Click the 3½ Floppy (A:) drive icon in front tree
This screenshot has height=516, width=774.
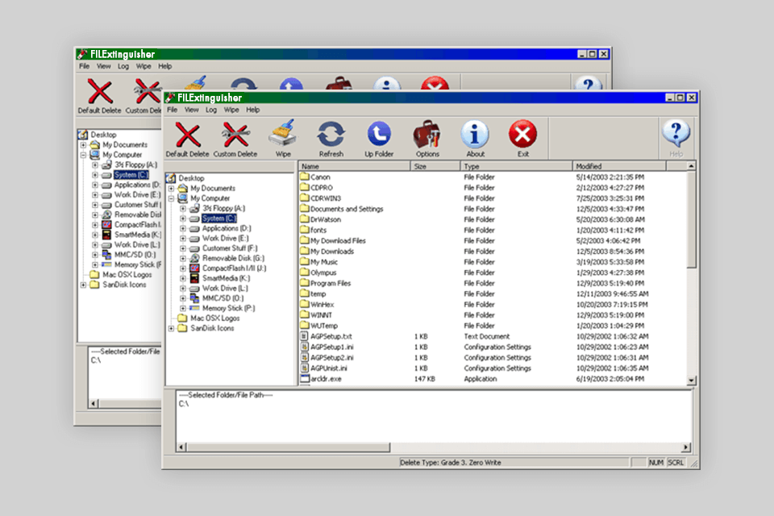[x=194, y=208]
